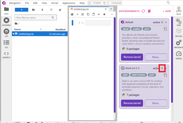This screenshot has height=123, width=183.
Task: Click the upload files icon
Action: click(x=42, y=10)
